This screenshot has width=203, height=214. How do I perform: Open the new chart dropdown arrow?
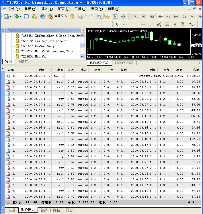point(20,16)
